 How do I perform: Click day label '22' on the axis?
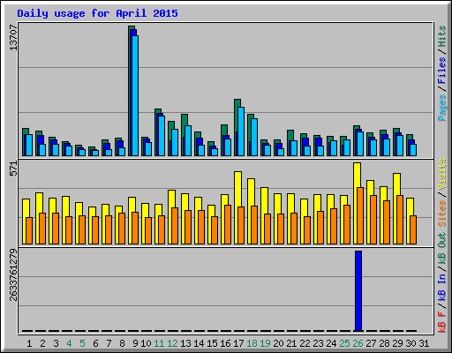click(x=305, y=343)
